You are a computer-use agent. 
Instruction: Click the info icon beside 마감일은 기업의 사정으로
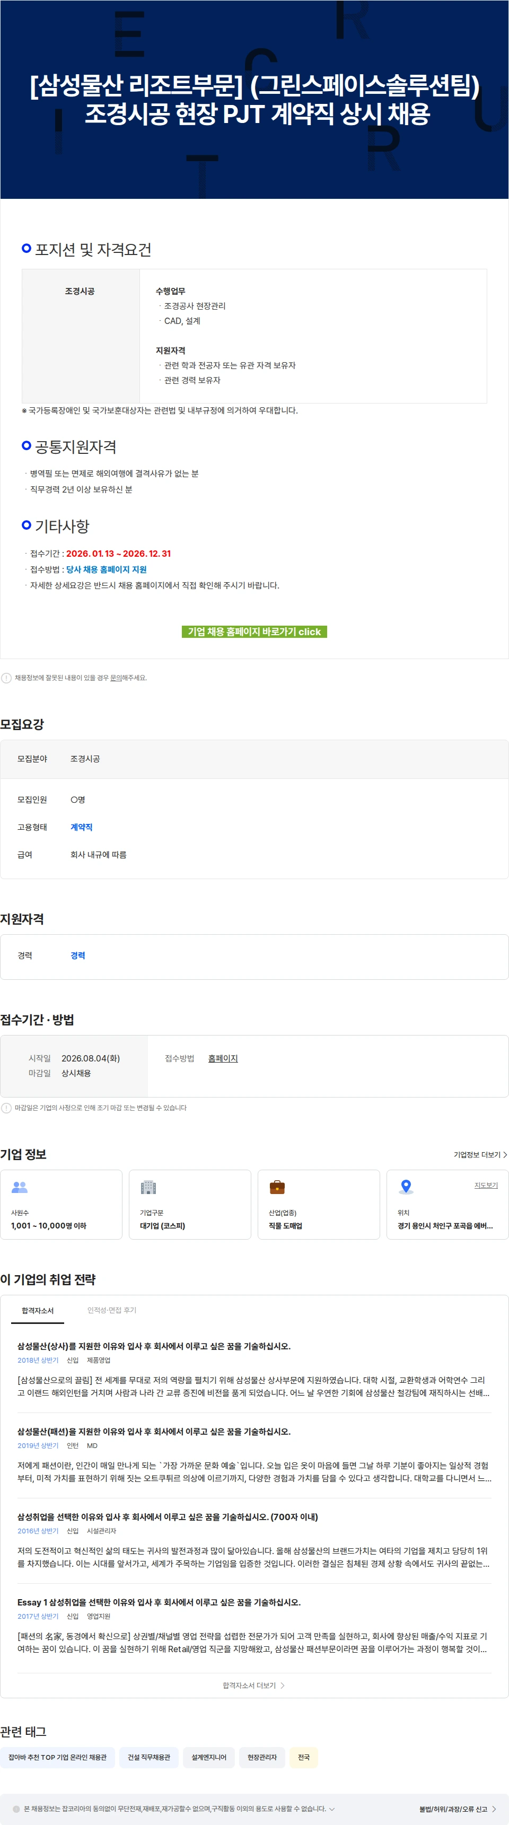coord(6,1107)
